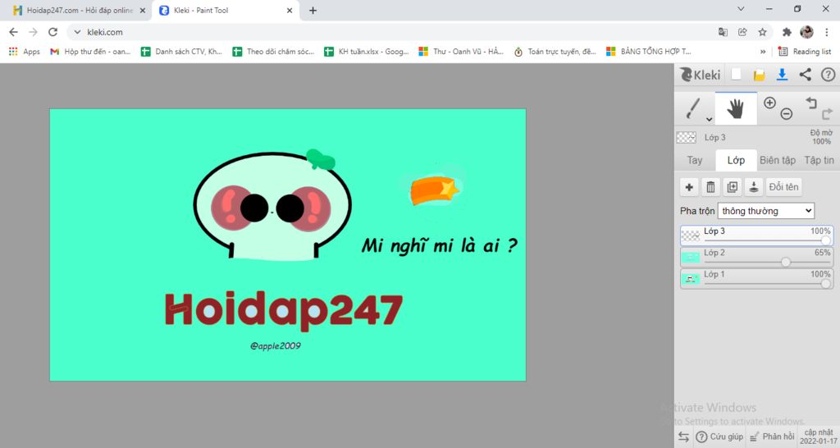Switch to the Lớp tab

[736, 160]
